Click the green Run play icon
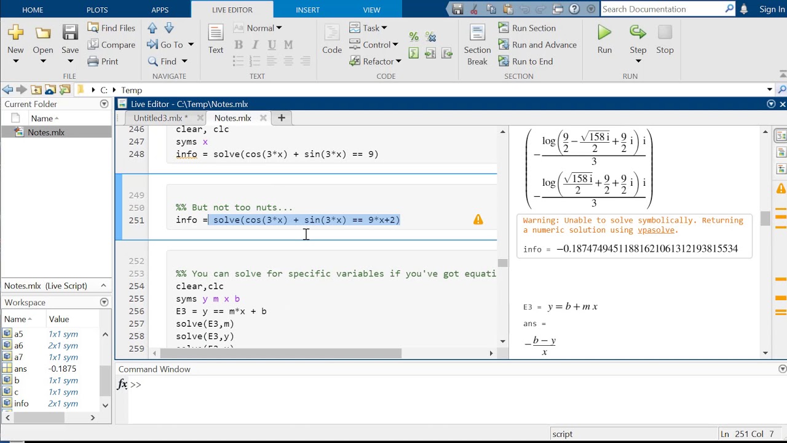The width and height of the screenshot is (787, 443). pos(604,33)
